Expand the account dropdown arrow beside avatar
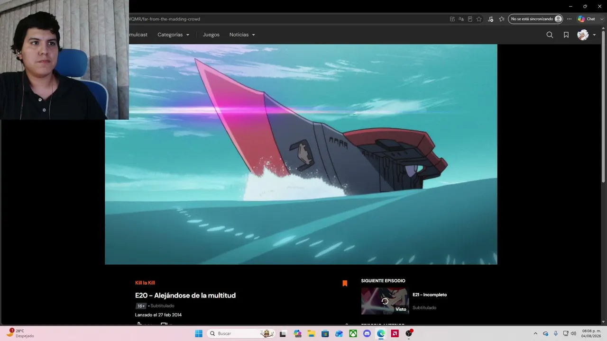607x341 pixels. [594, 35]
